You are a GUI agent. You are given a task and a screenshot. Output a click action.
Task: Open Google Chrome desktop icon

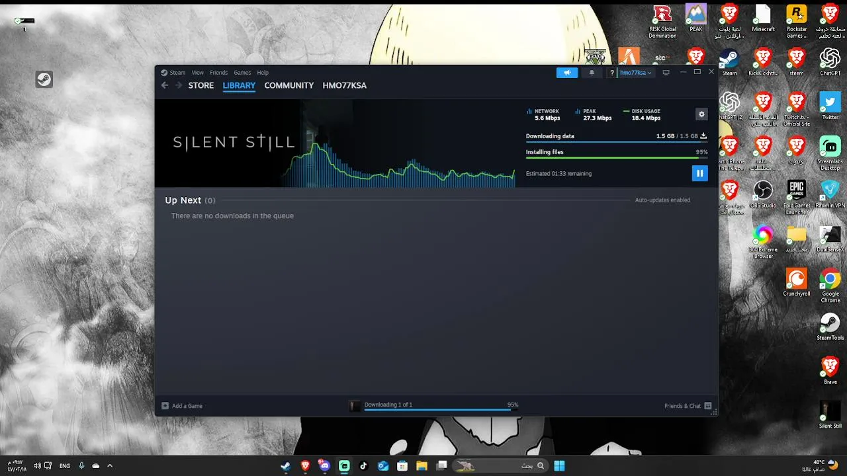coord(830,286)
